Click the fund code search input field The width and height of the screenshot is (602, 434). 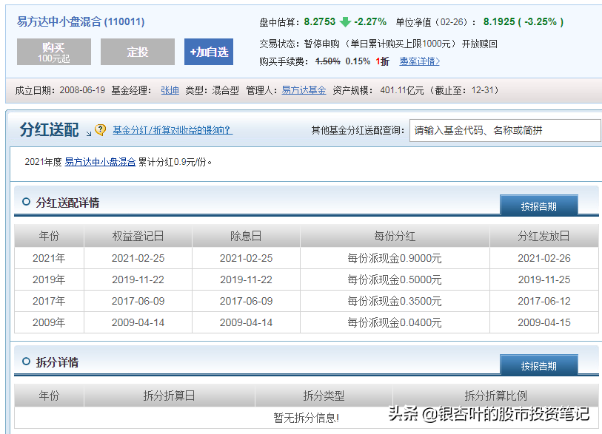[x=505, y=131]
